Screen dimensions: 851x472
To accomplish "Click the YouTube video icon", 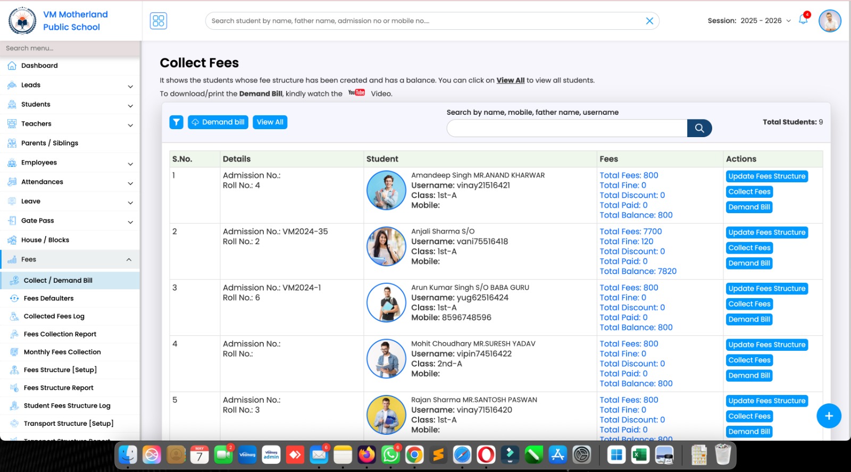I will pos(356,93).
